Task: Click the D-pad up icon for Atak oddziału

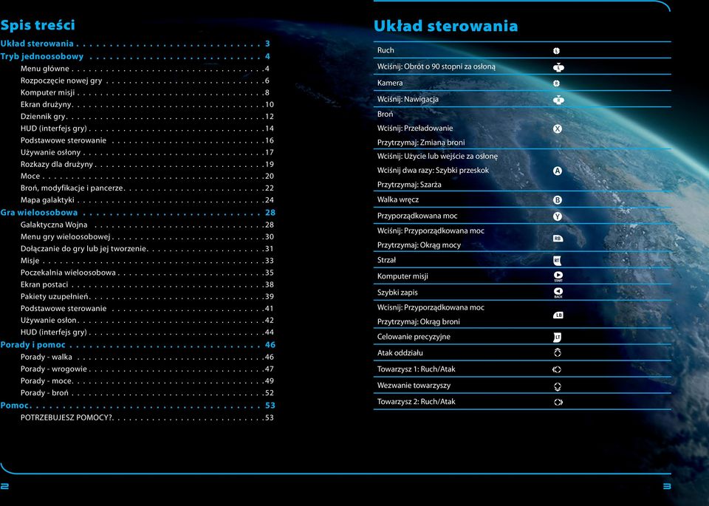Action: [x=558, y=352]
